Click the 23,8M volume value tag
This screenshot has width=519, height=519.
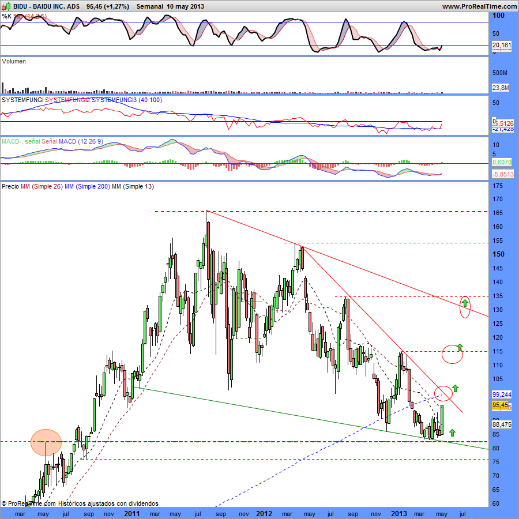501,88
